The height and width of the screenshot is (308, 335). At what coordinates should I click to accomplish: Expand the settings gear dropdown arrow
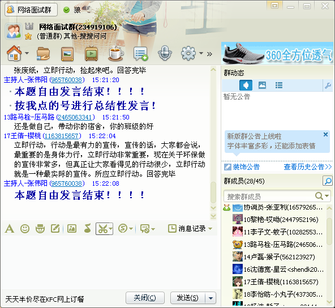pyautogui.click(x=201, y=53)
